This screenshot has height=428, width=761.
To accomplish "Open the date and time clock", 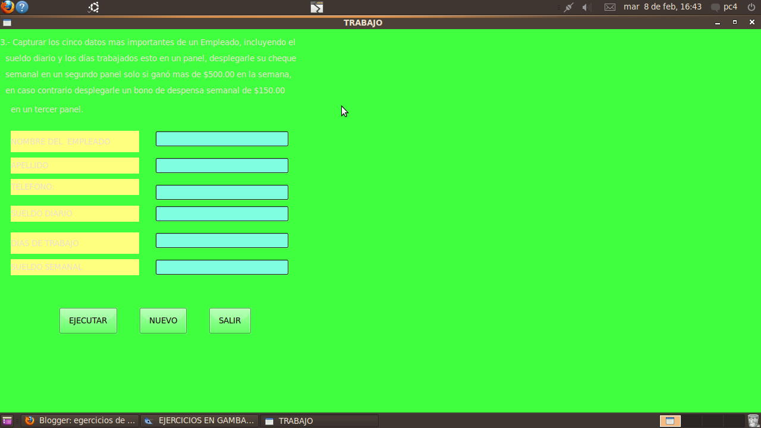I will [662, 7].
